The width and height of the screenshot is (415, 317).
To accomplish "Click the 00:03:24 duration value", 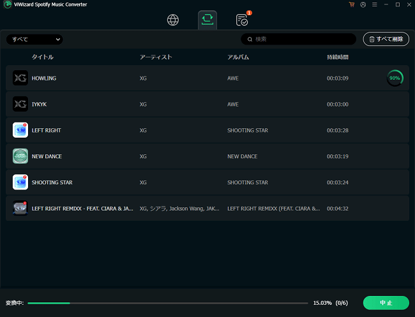I will coord(338,182).
